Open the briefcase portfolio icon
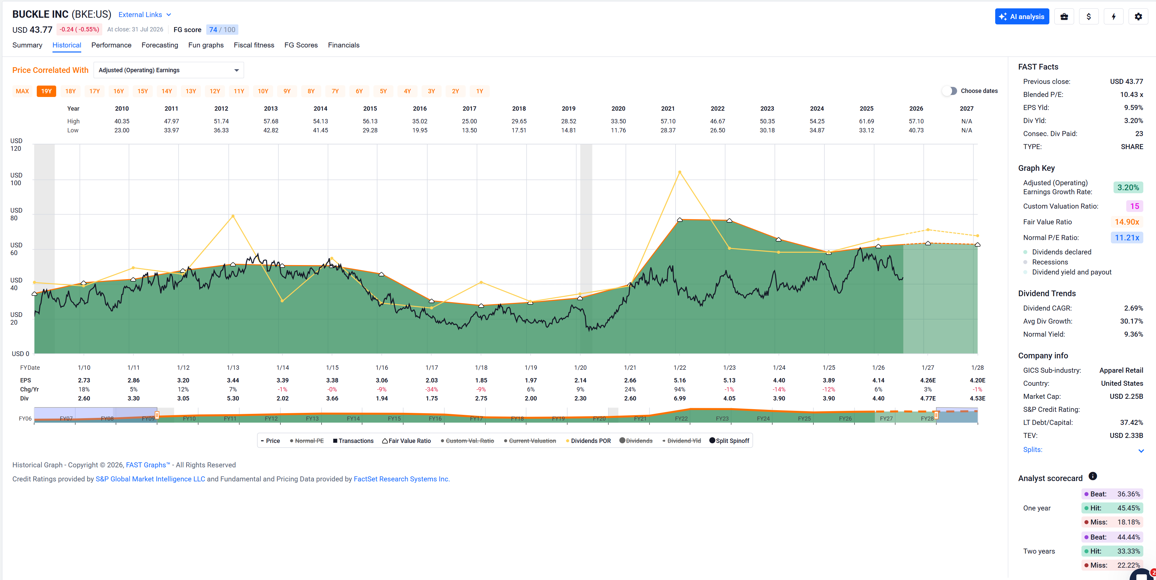1156x580 pixels. (x=1064, y=17)
